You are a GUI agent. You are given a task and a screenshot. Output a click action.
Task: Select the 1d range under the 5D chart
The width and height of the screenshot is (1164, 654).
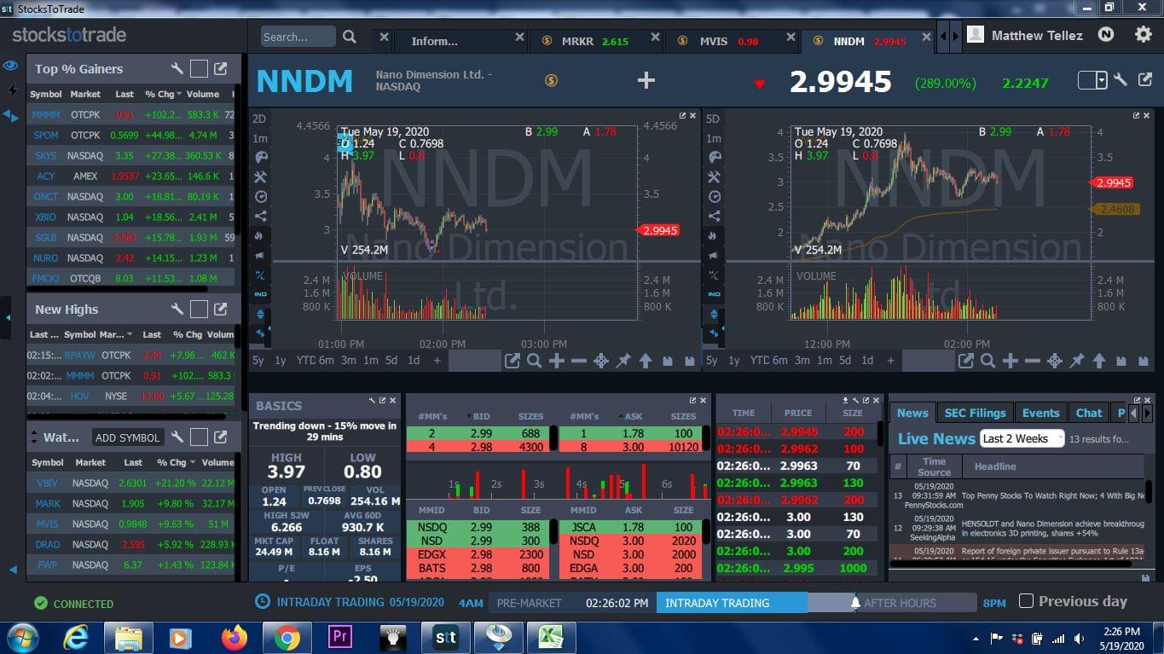867,361
